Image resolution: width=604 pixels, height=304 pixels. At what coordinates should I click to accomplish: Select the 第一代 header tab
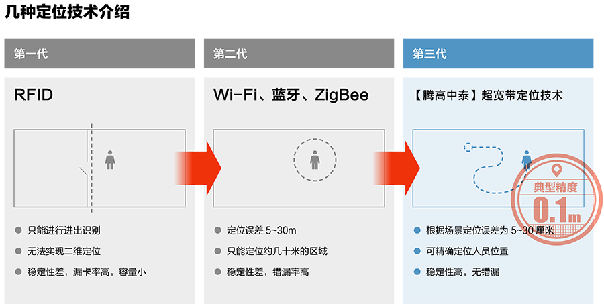click(99, 54)
